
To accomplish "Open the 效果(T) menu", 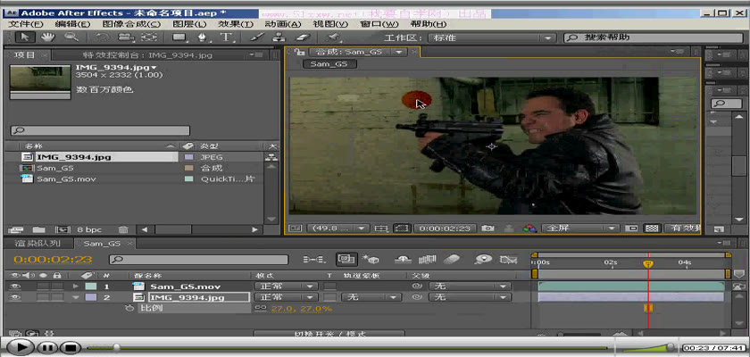I will click(236, 24).
